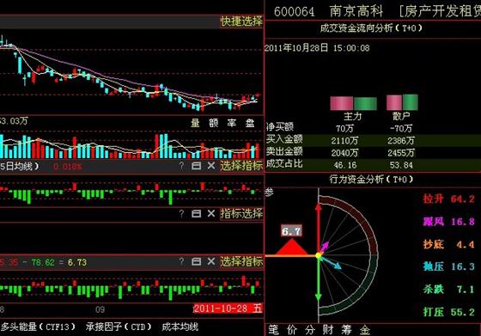Maximize the 6.73 indicator panel via its window icon
This screenshot has height=336, width=481.
click(196, 262)
